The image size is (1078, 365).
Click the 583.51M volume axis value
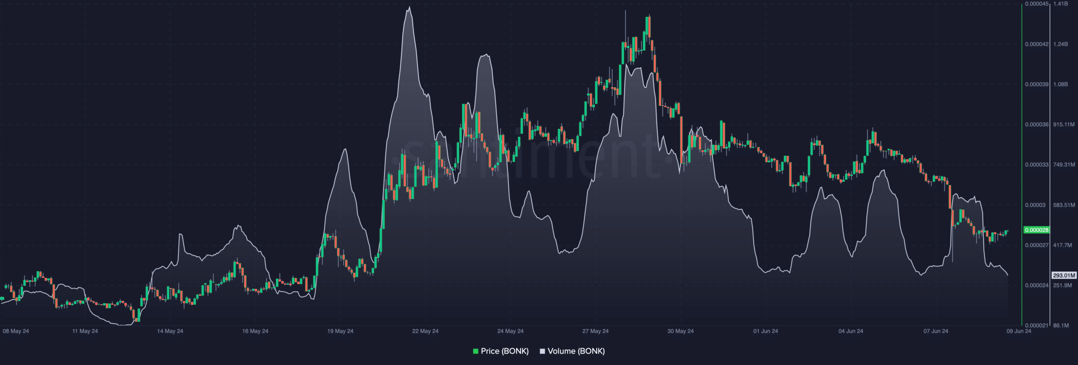pos(1064,205)
